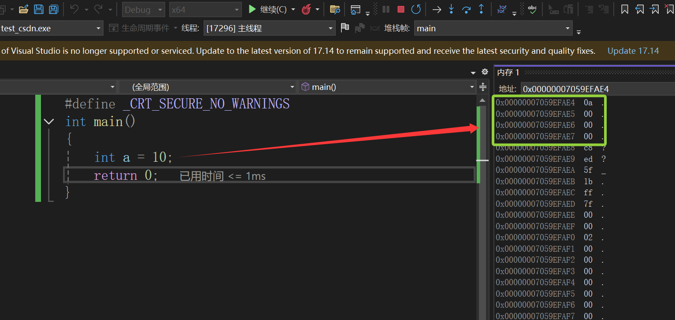Click memory row 0x00000007059EFAEC
The width and height of the screenshot is (675, 320).
tap(551, 193)
